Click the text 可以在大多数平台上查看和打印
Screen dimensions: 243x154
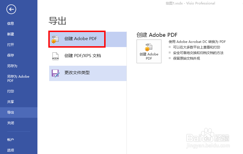[x=197, y=47]
